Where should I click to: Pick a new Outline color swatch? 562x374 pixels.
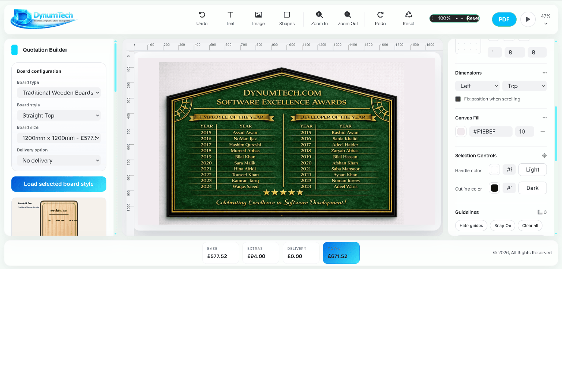494,188
